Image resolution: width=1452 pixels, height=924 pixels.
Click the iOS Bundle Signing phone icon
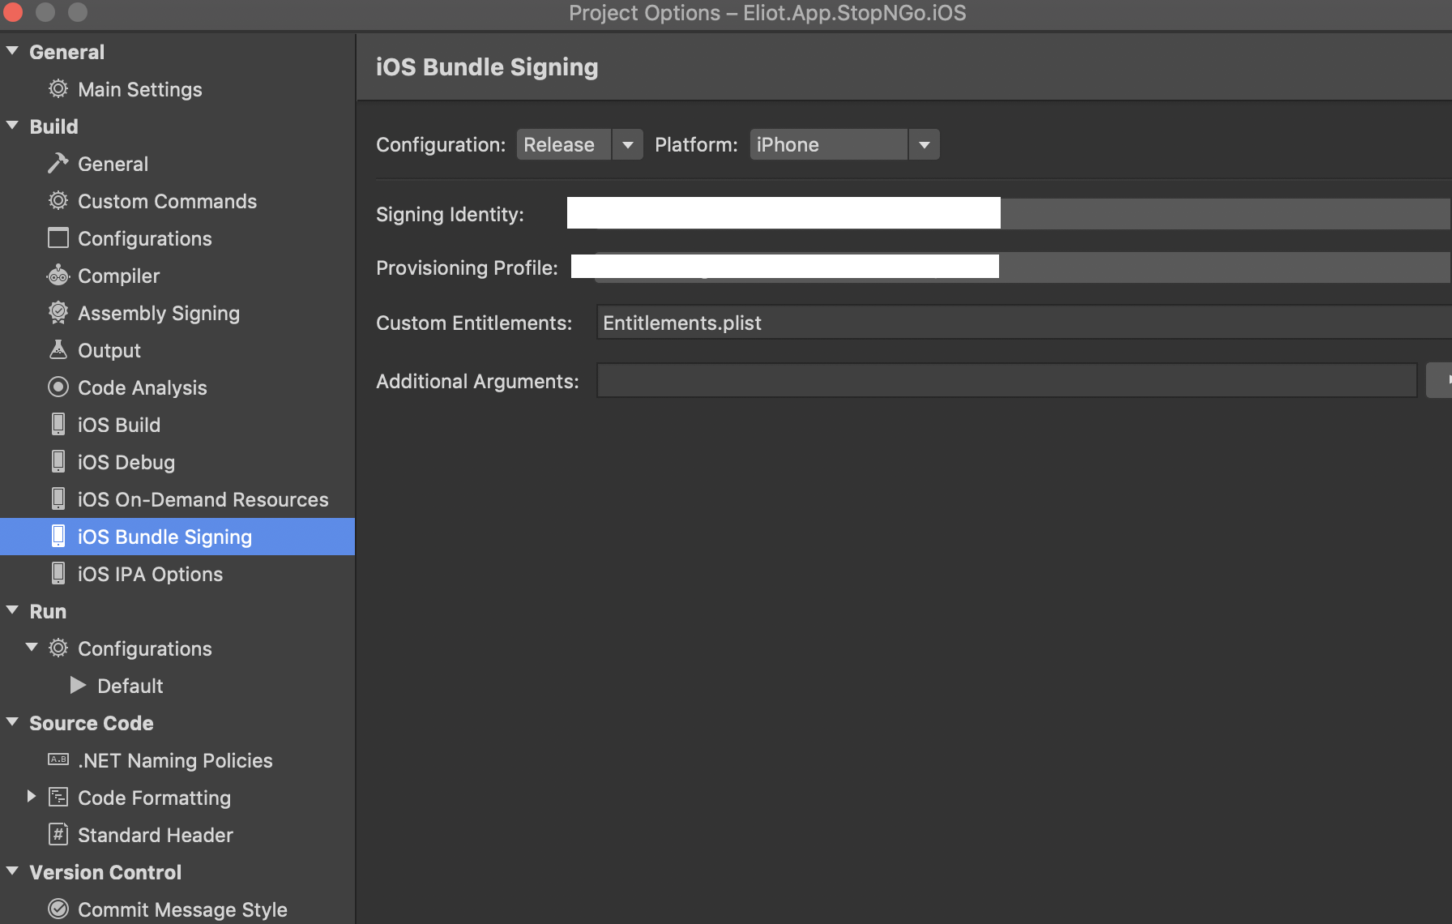click(x=58, y=537)
